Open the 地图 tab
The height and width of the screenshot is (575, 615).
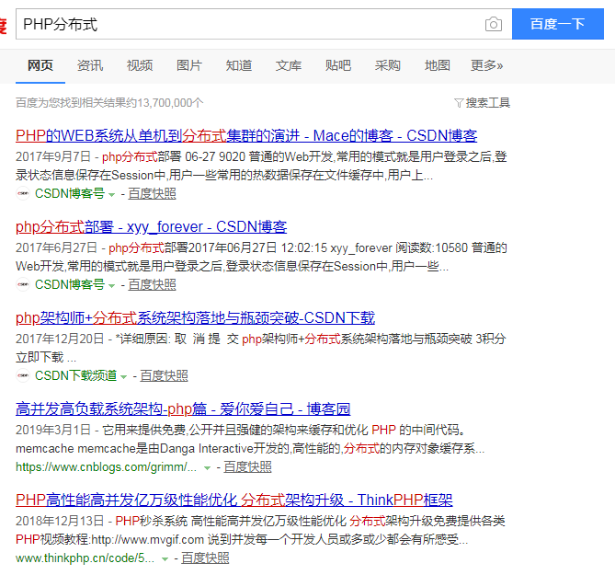(x=438, y=65)
